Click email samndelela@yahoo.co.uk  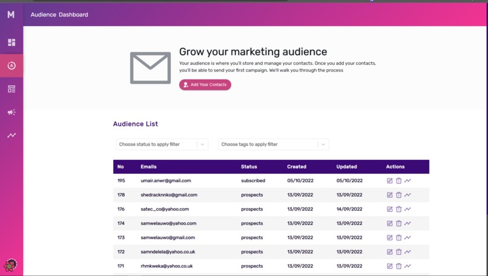pyautogui.click(x=168, y=252)
